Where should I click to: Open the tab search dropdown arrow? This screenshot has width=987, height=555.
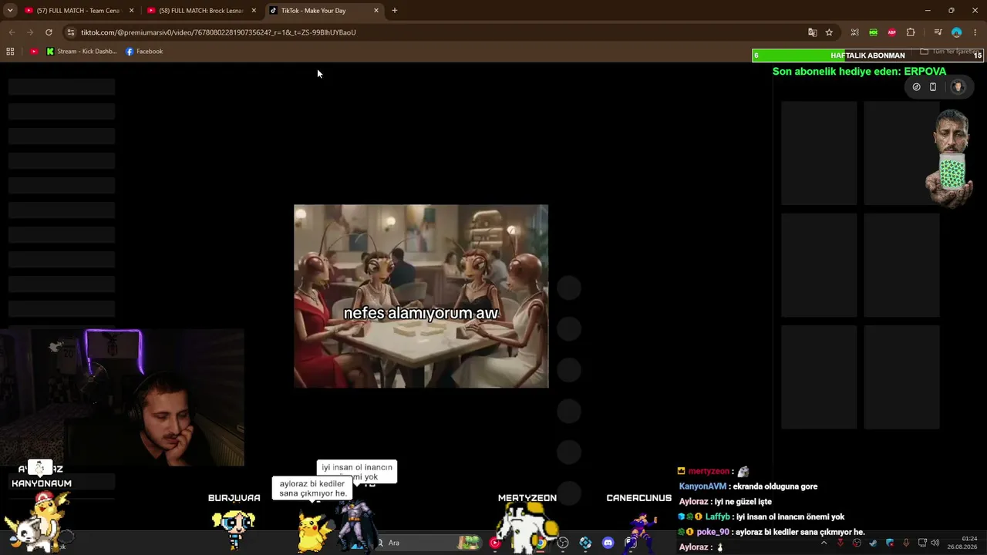coord(10,11)
